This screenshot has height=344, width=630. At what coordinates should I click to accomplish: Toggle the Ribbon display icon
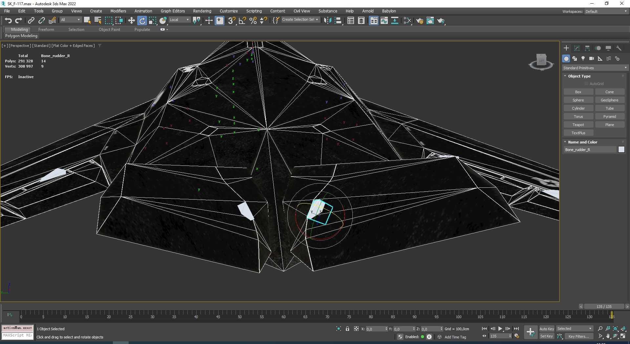coord(374,21)
